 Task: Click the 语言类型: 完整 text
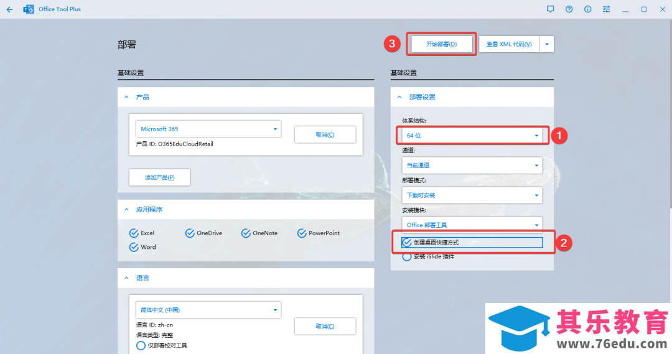(x=154, y=335)
